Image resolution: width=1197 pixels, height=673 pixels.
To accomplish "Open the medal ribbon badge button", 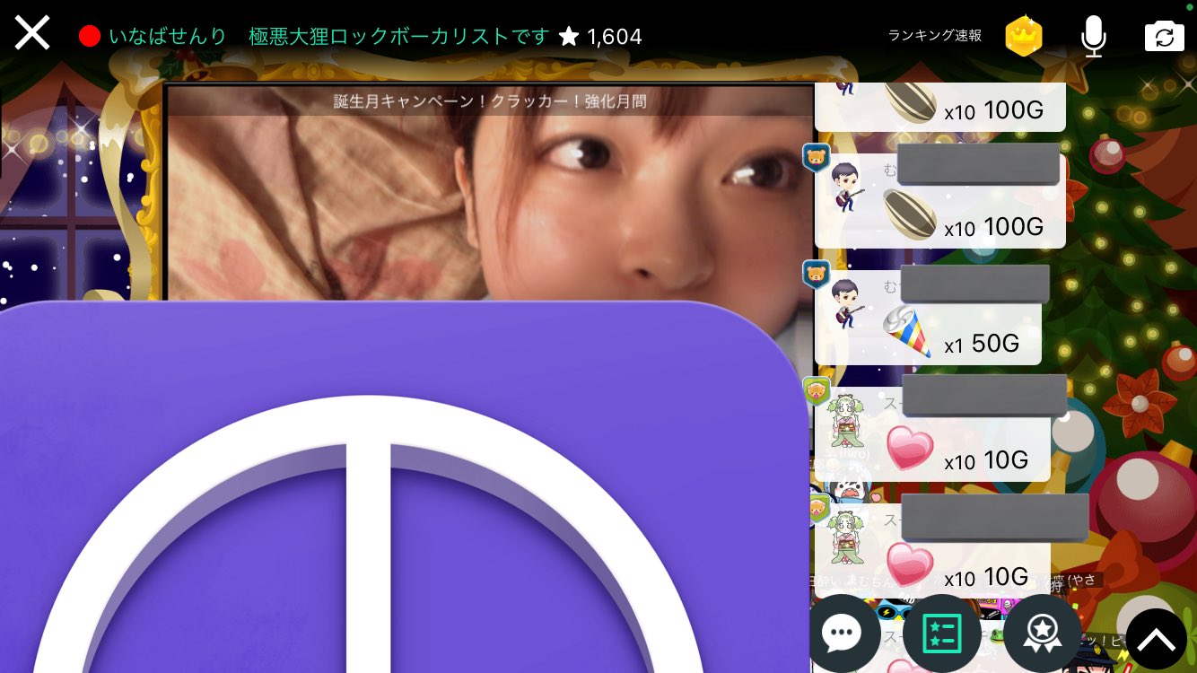I will coord(1042,634).
